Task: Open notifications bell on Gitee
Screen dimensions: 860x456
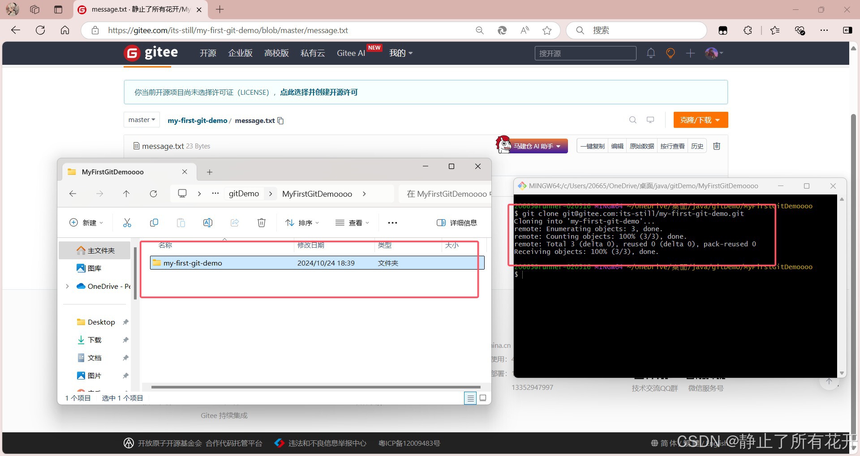Action: 651,53
